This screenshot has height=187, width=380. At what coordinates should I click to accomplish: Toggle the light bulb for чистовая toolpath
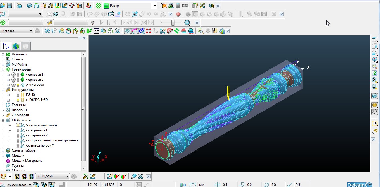coord(18,85)
